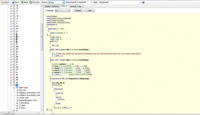Click the 'bool arg_26_0;' declaration
Image resolution: width=200 pixels, height=115 pixels.
(x=58, y=83)
